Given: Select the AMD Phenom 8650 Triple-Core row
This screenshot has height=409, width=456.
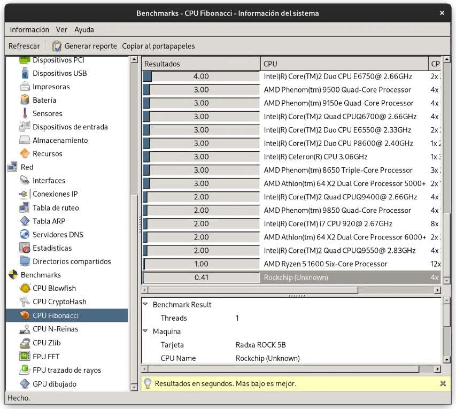Looking at the screenshot, I should pos(291,170).
